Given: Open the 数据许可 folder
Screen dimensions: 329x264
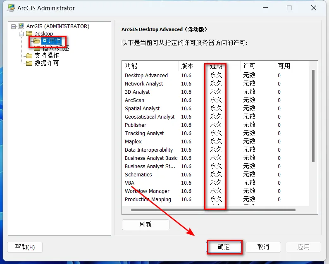Looking at the screenshot, I should 47,63.
